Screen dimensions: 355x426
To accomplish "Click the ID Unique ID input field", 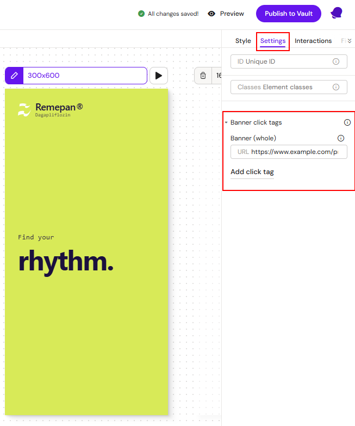I will (x=289, y=61).
